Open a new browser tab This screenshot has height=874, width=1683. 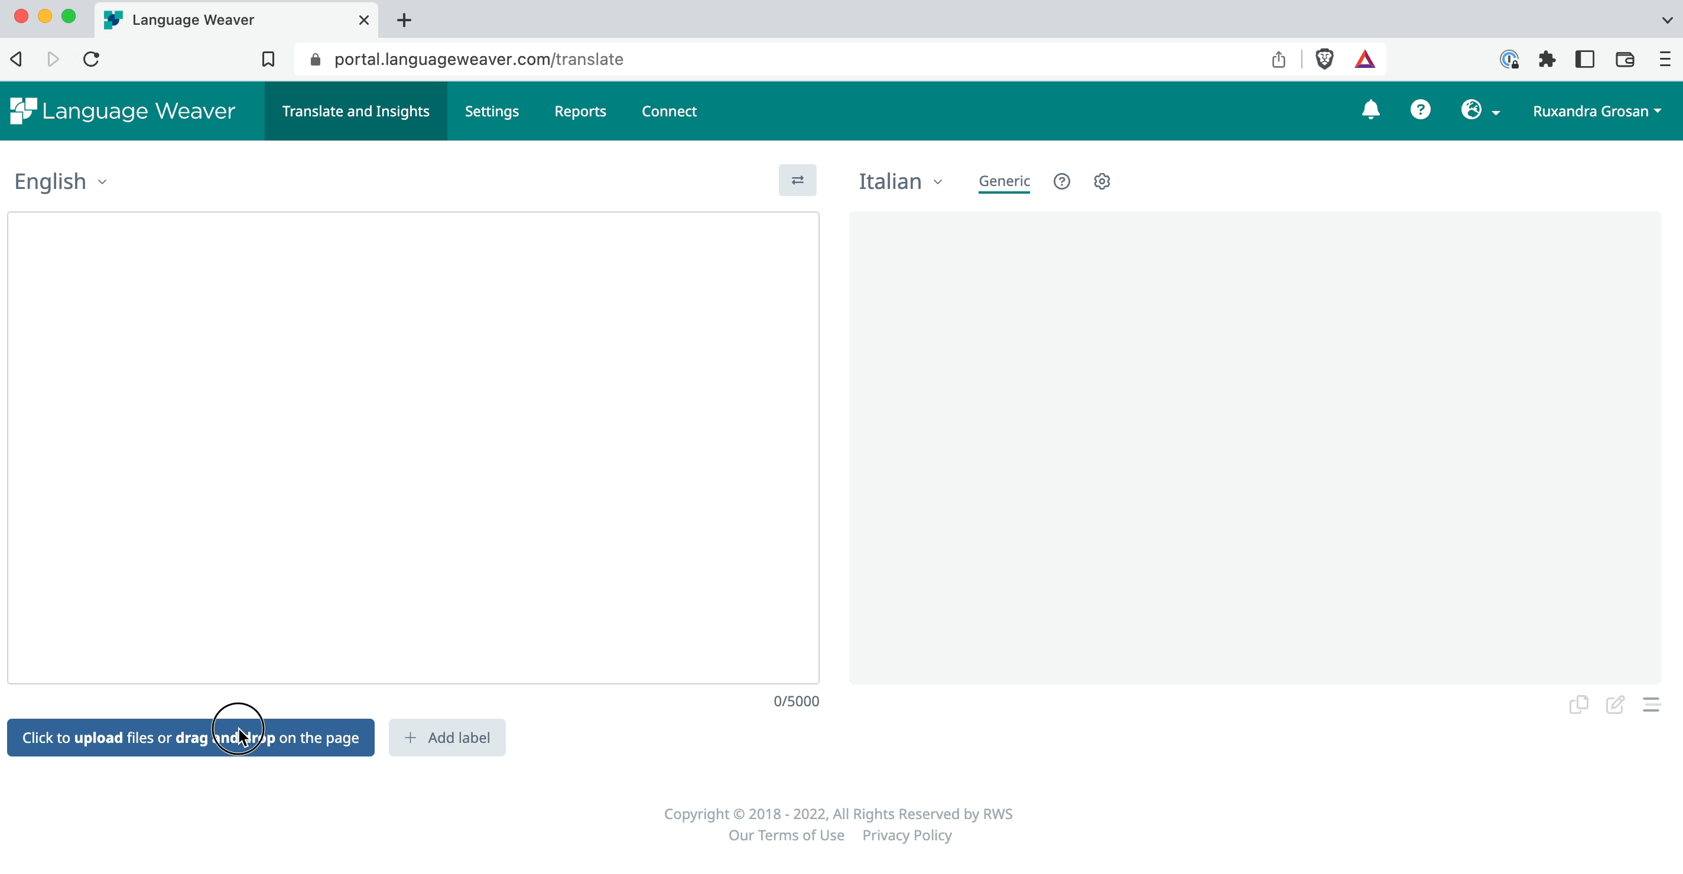click(x=404, y=20)
